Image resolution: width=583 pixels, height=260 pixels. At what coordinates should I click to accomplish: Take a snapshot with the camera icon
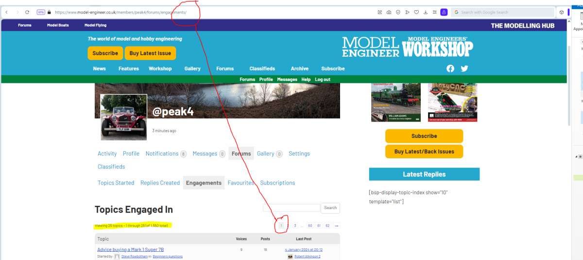(x=389, y=12)
